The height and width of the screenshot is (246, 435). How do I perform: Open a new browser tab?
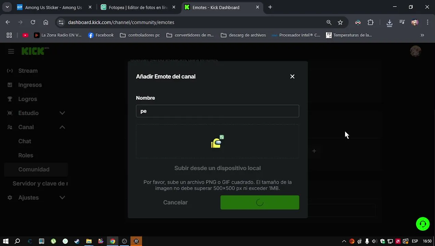pos(270,7)
